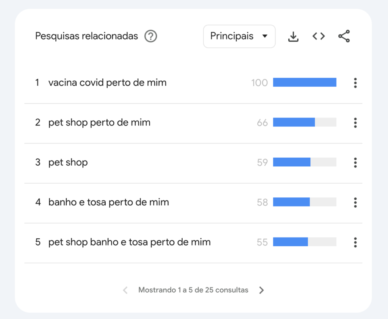Image resolution: width=388 pixels, height=319 pixels.
Task: Open more options for row 5 query
Action: (x=355, y=242)
